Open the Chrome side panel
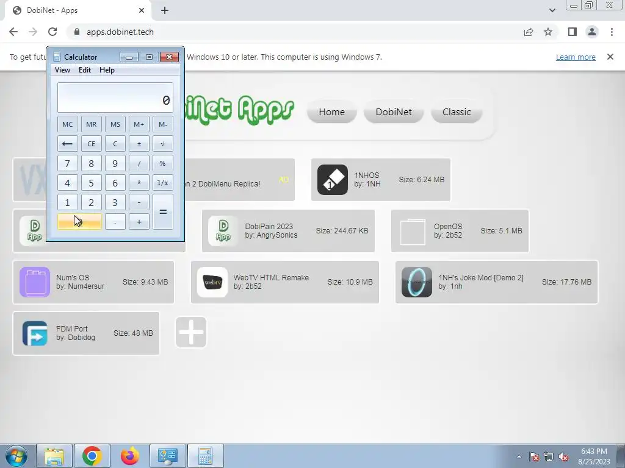 tap(573, 32)
